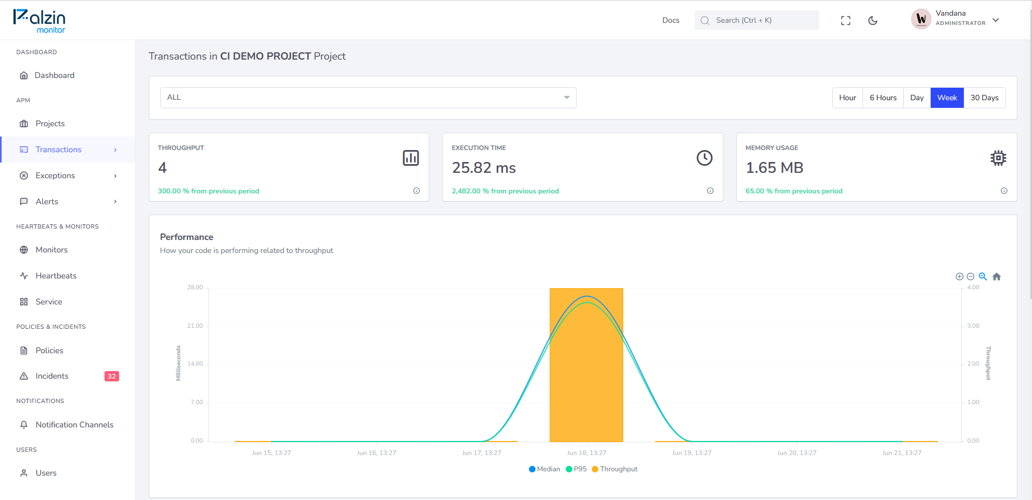Click chart zoom-out minus icon
The image size is (1032, 500).
[970, 277]
